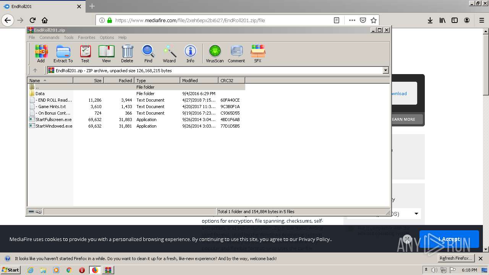Sort by Name column header
489x275 pixels.
[50, 80]
